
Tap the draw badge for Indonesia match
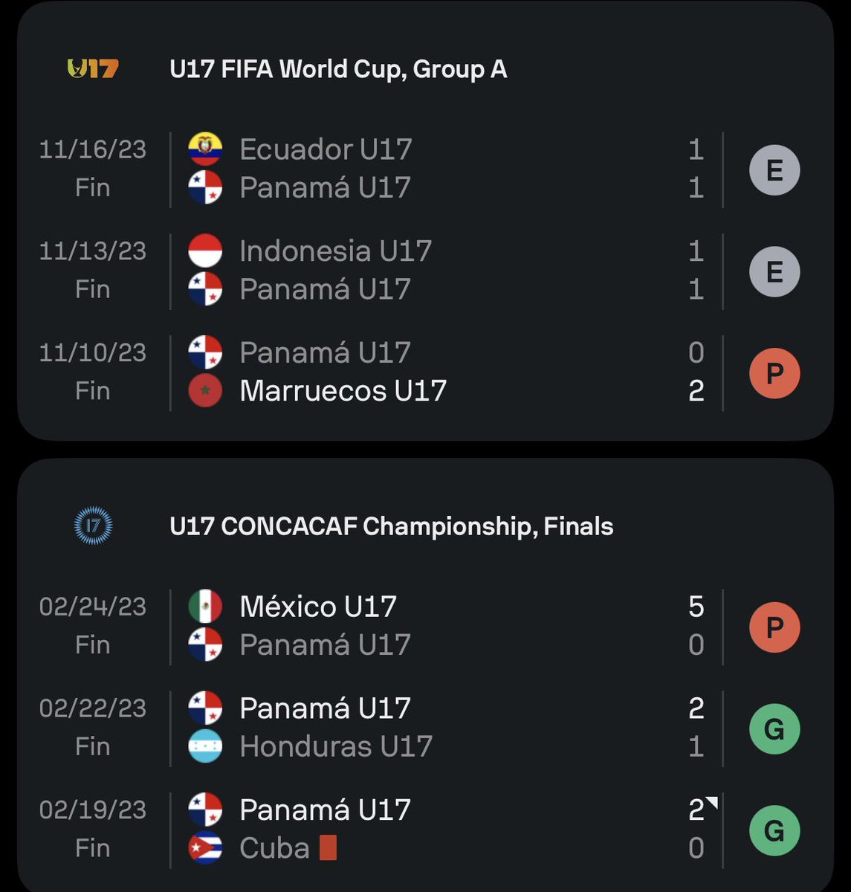click(774, 271)
